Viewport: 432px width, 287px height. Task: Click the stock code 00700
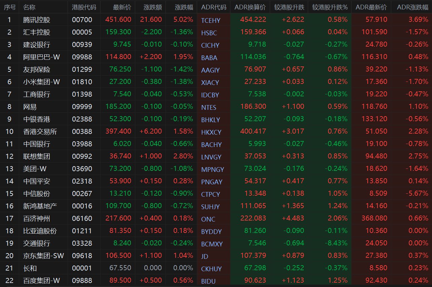(82, 20)
